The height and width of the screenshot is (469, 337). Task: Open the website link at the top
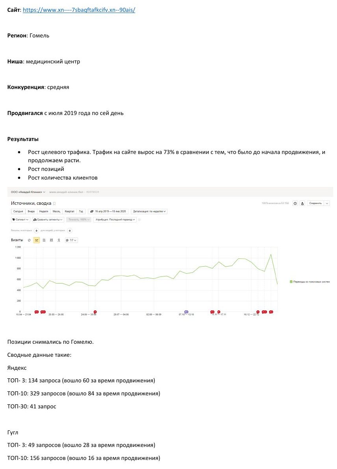click(x=79, y=10)
